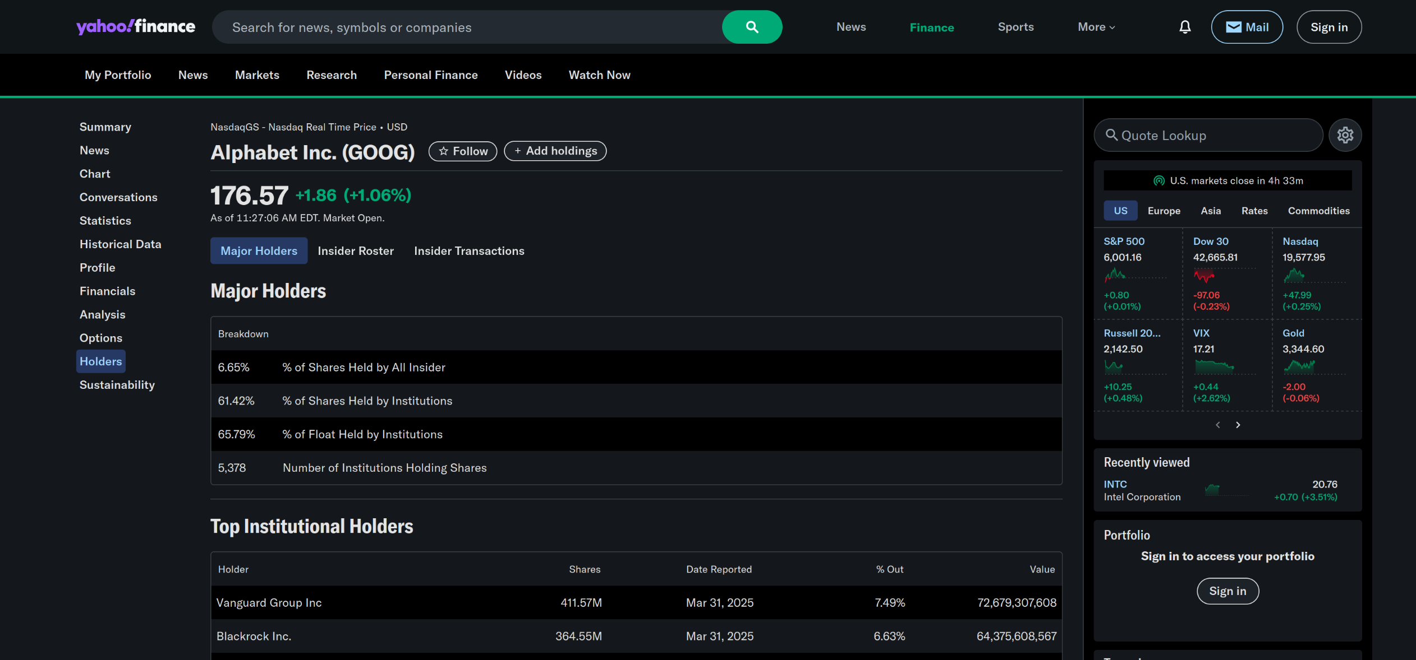Switch to Europe markets tab

pos(1164,211)
